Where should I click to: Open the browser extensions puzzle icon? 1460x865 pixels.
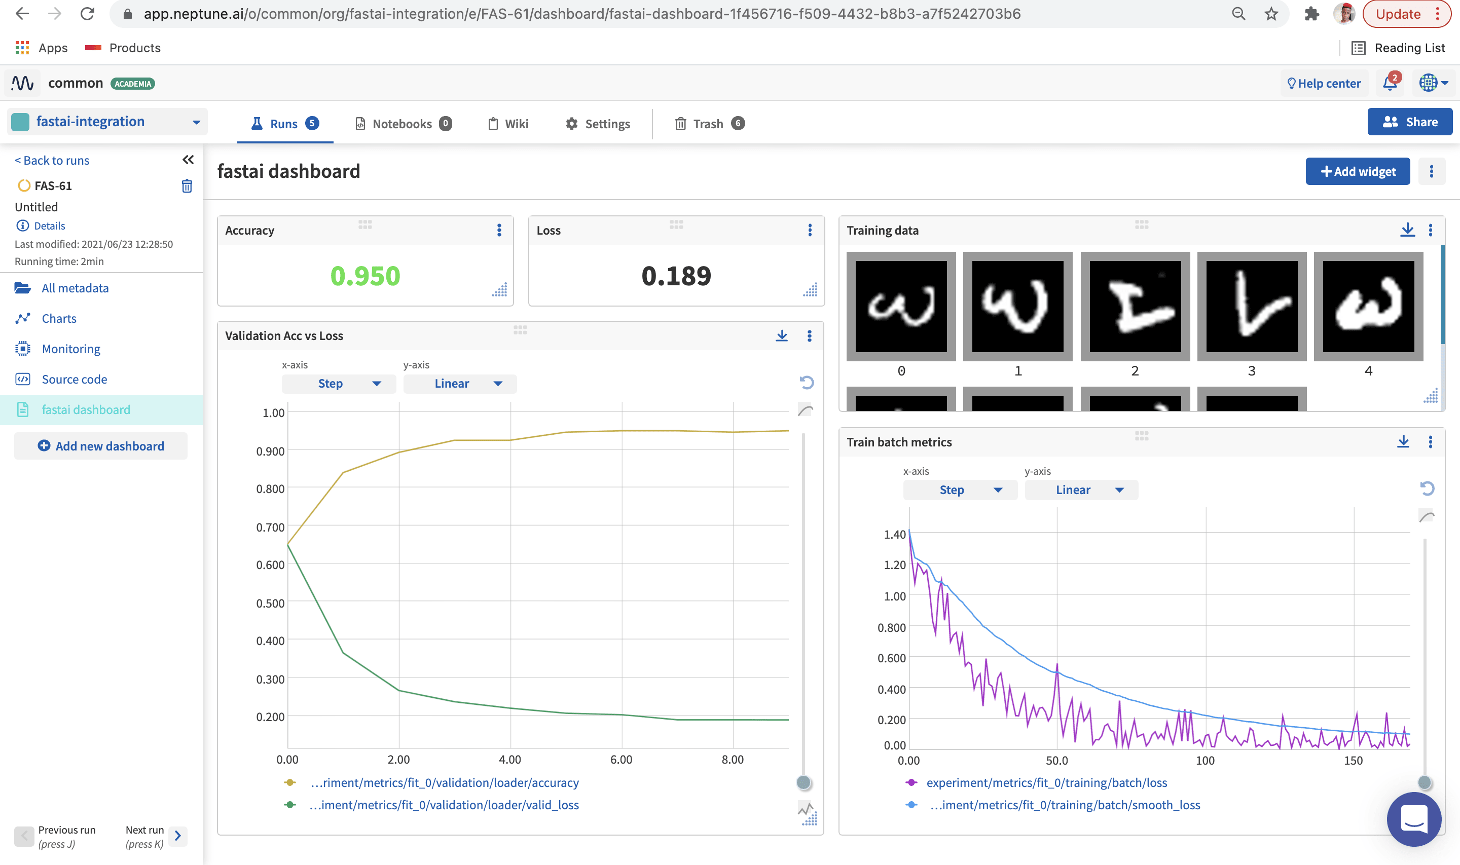coord(1312,14)
